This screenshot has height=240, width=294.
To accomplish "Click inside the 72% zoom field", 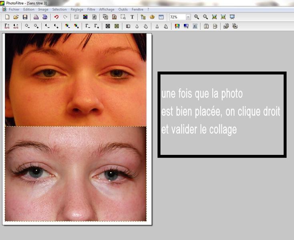I will click(x=177, y=17).
